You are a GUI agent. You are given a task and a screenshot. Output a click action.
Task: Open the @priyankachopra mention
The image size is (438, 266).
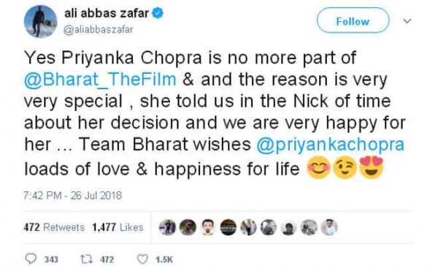[x=330, y=145]
